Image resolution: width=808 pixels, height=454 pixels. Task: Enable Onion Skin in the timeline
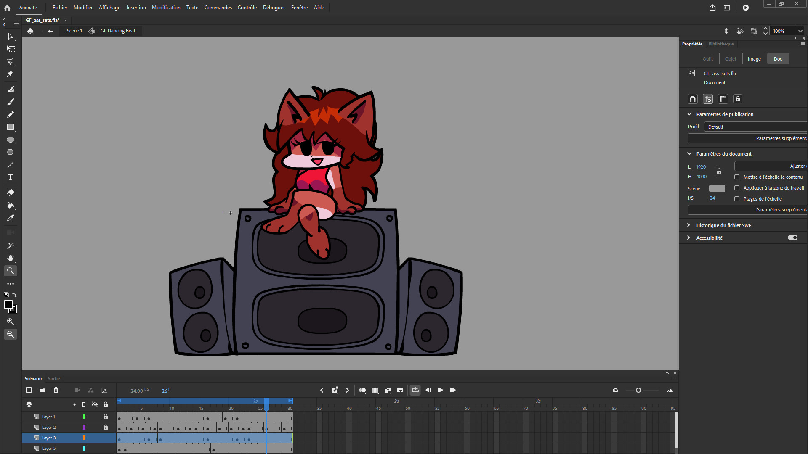pos(362,390)
